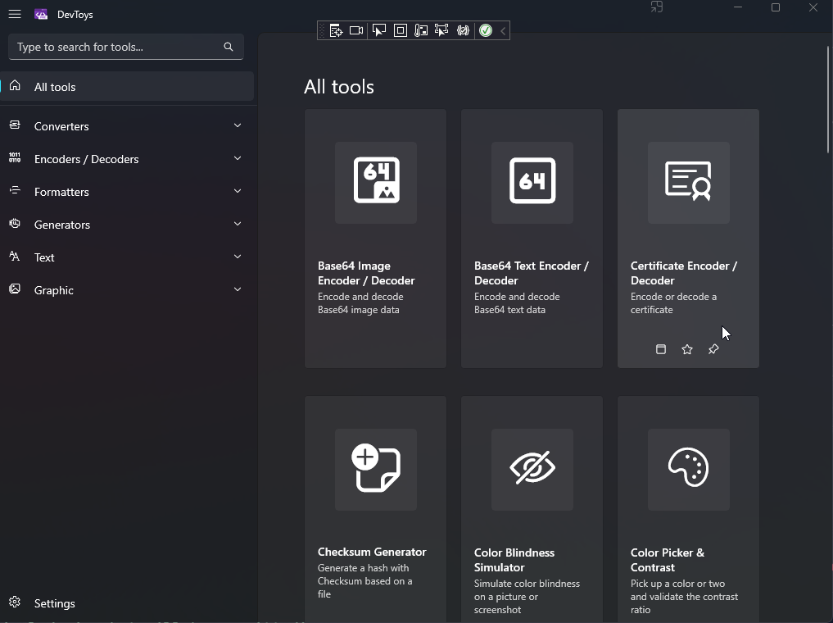Click the Certificate Encoder / Decoder title
This screenshot has height=623, width=833.
click(x=684, y=273)
